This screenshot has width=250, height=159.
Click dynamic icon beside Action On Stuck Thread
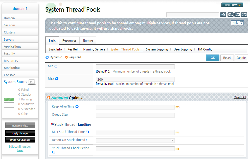click(x=88, y=140)
